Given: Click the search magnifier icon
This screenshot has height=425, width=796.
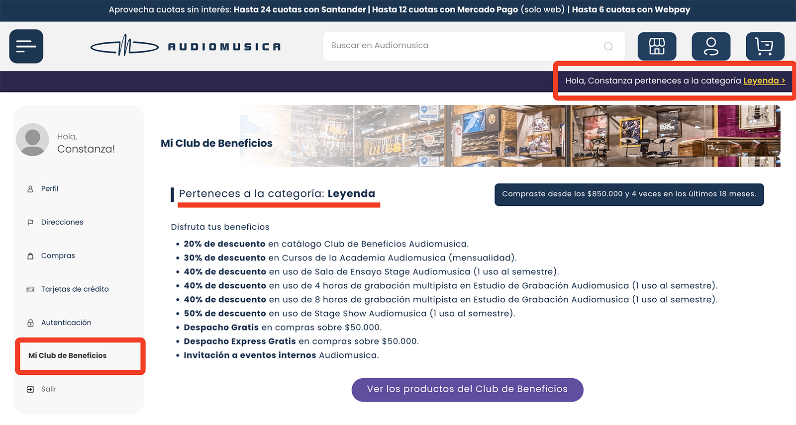Looking at the screenshot, I should coord(608,46).
